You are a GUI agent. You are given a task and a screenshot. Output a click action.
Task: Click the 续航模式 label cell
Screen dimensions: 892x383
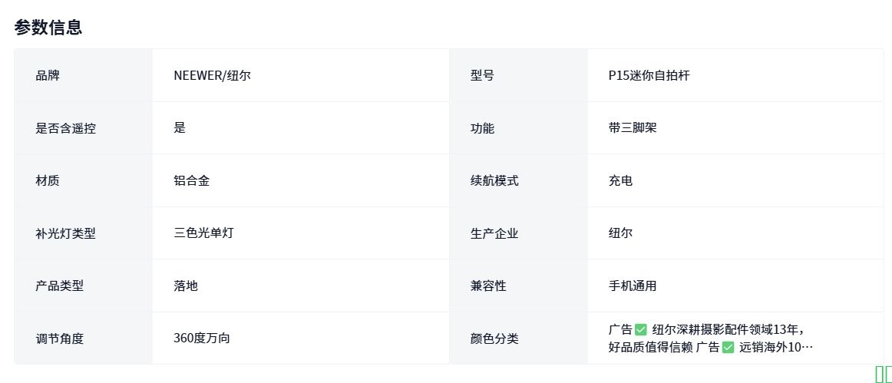[494, 180]
